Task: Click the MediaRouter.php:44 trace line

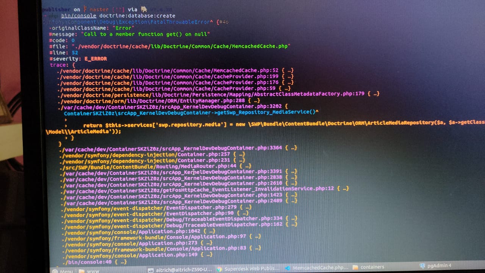Action: pos(156,166)
